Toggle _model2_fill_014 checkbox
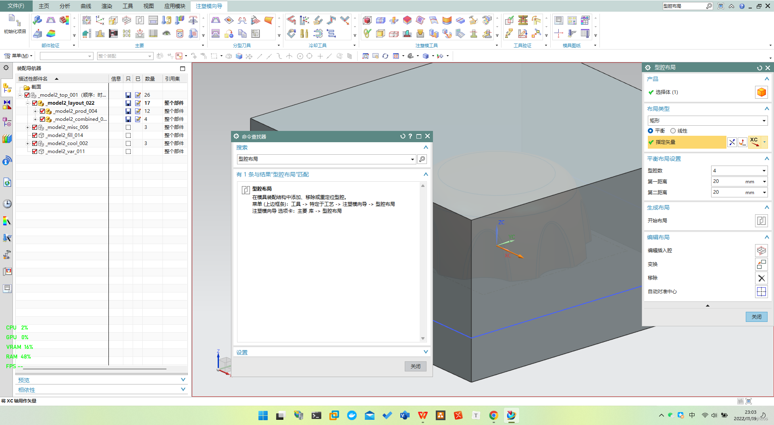The width and height of the screenshot is (774, 425). point(35,135)
